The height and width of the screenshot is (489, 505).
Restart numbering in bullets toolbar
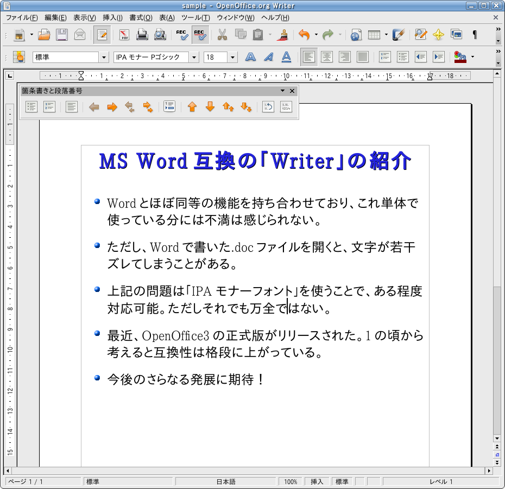pos(268,107)
